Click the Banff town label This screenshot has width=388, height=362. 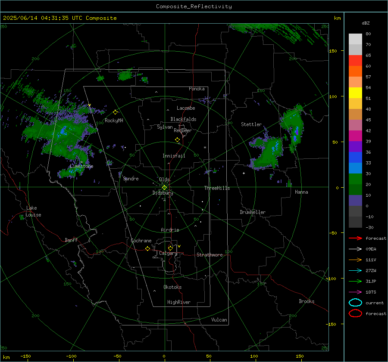pos(71,240)
